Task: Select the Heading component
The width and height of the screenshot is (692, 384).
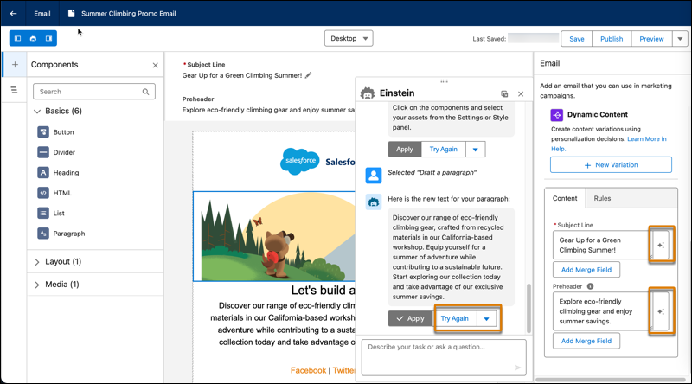Action: (x=58, y=173)
